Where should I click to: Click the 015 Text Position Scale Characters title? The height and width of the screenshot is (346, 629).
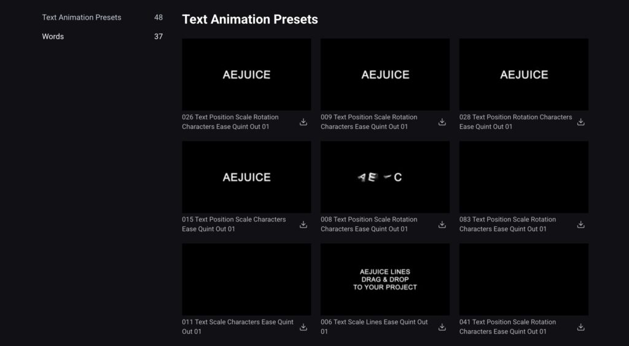coord(234,224)
